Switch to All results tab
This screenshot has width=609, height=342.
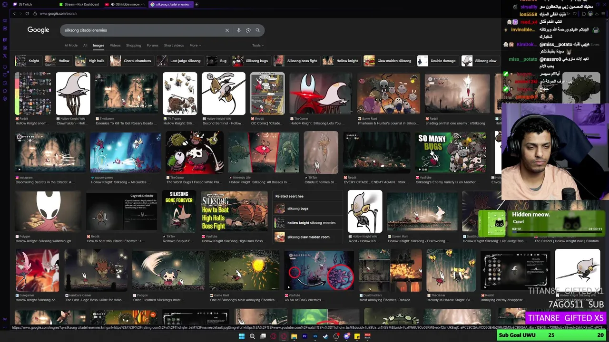85,46
